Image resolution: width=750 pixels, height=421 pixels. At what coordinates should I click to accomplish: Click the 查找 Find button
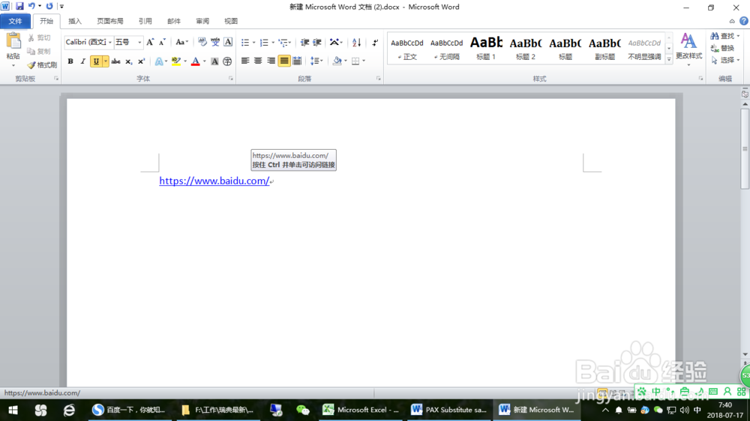pyautogui.click(x=724, y=36)
